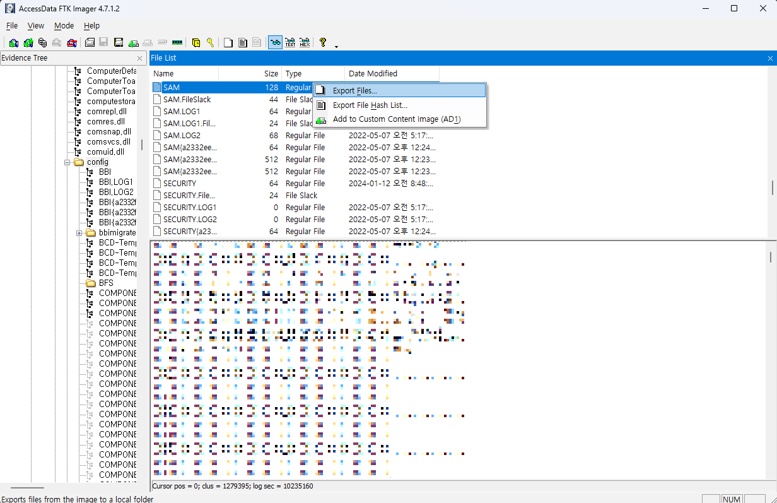Open the Mode menu
This screenshot has height=503, width=777.
[64, 26]
